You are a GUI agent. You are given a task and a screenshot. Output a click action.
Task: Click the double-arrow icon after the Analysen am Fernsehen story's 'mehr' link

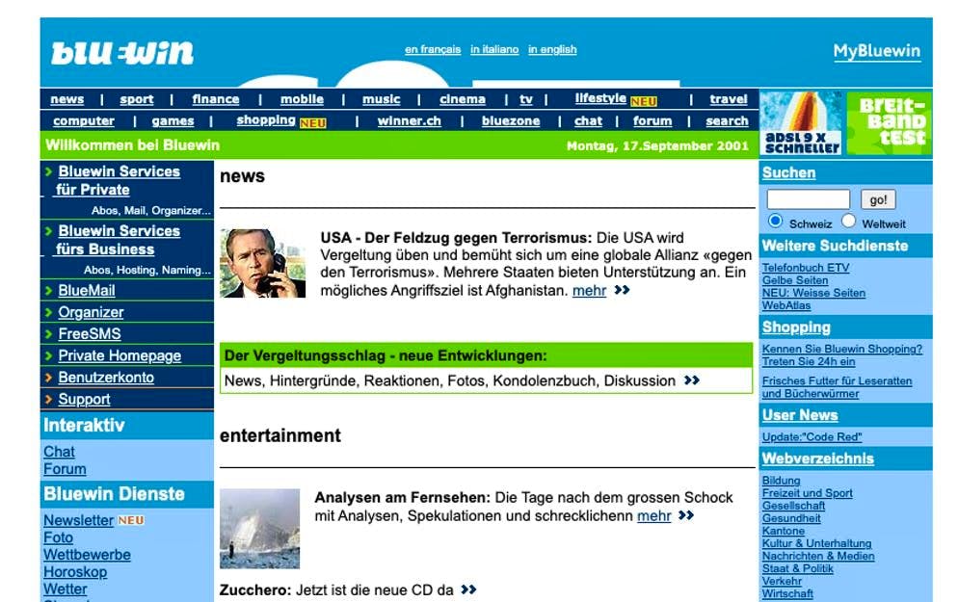[686, 515]
